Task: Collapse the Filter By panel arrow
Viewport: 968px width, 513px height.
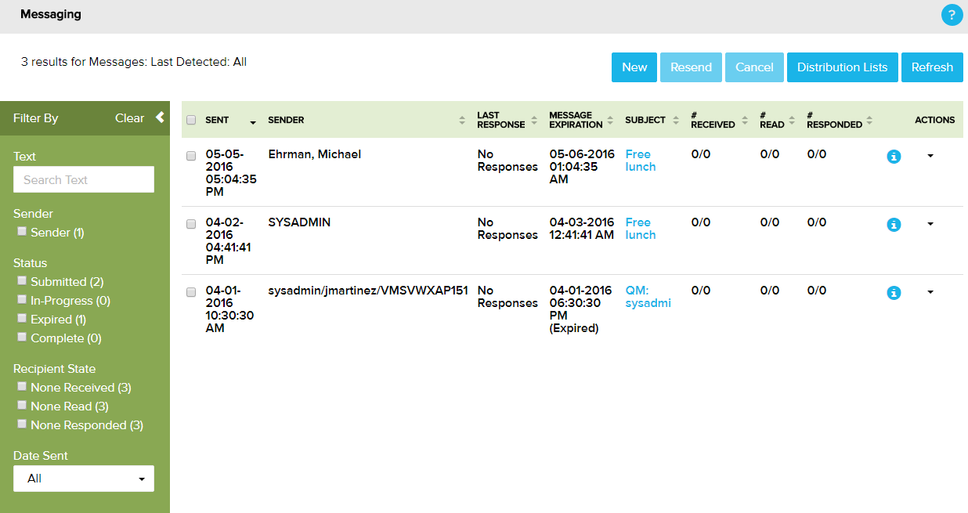Action: tap(160, 117)
